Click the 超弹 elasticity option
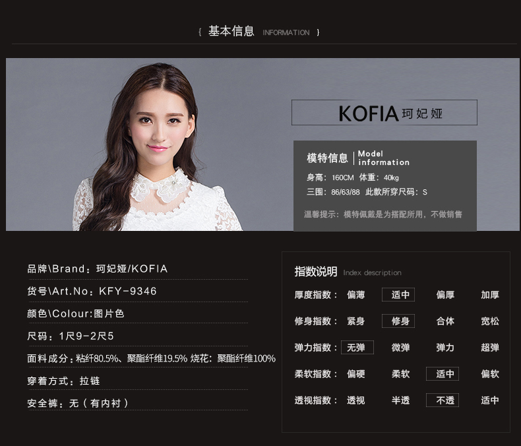 point(490,347)
